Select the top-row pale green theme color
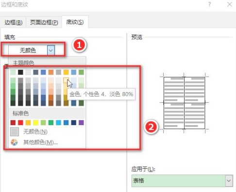Viewport: 236px width, 192px height. (13, 72)
